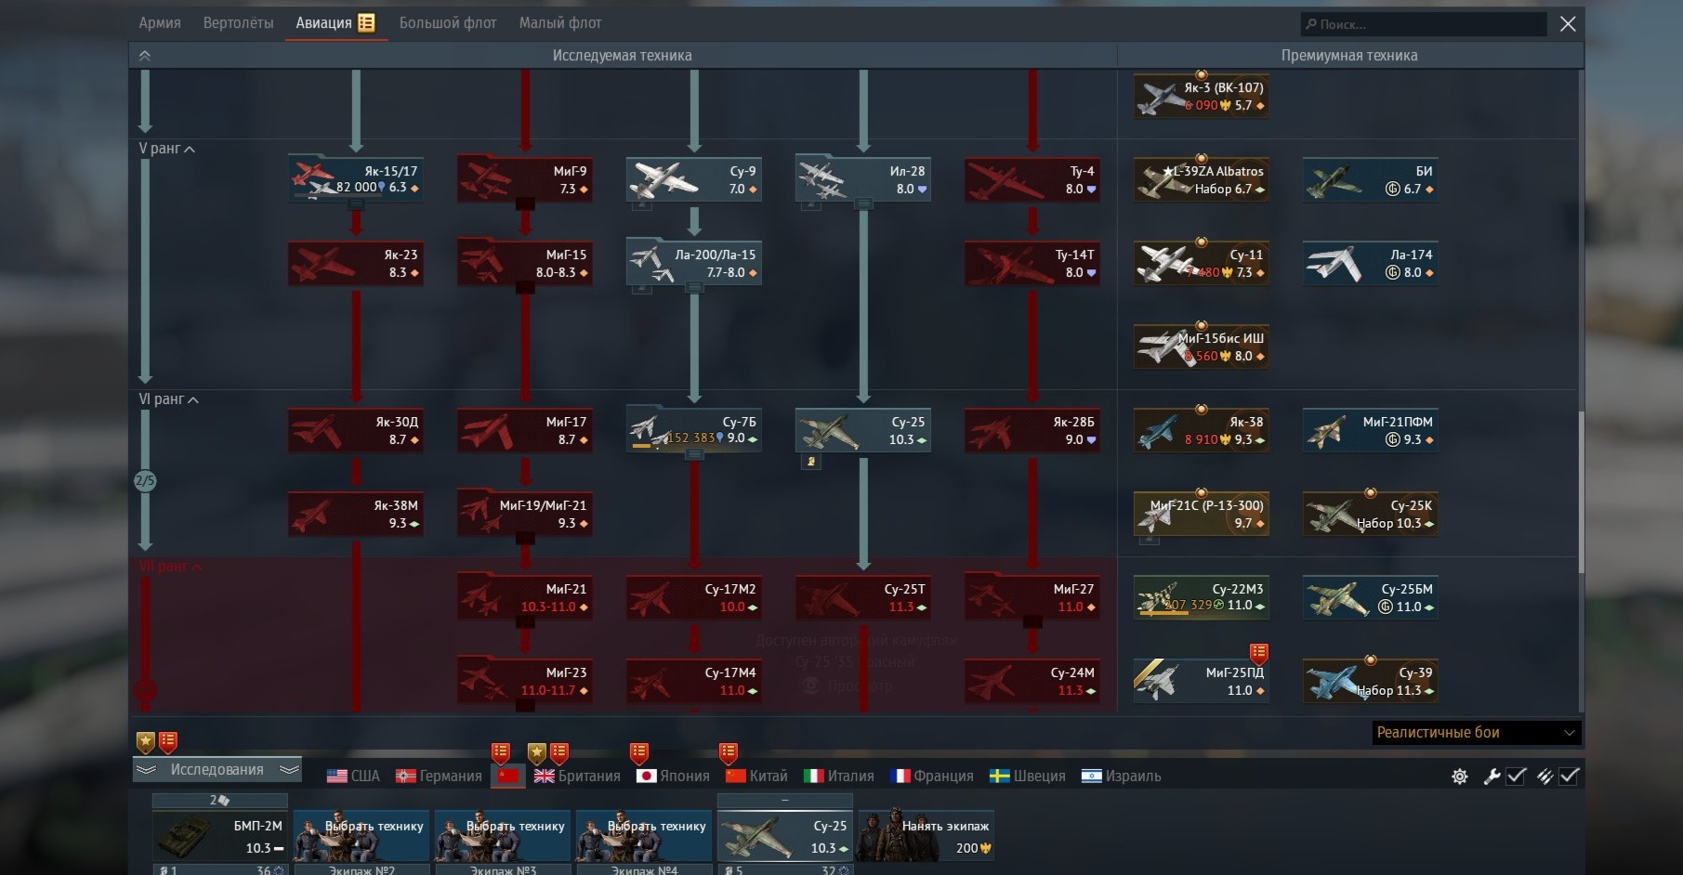Select the Су-7Б research card
Viewport: 1683px width, 875px height.
pyautogui.click(x=694, y=430)
